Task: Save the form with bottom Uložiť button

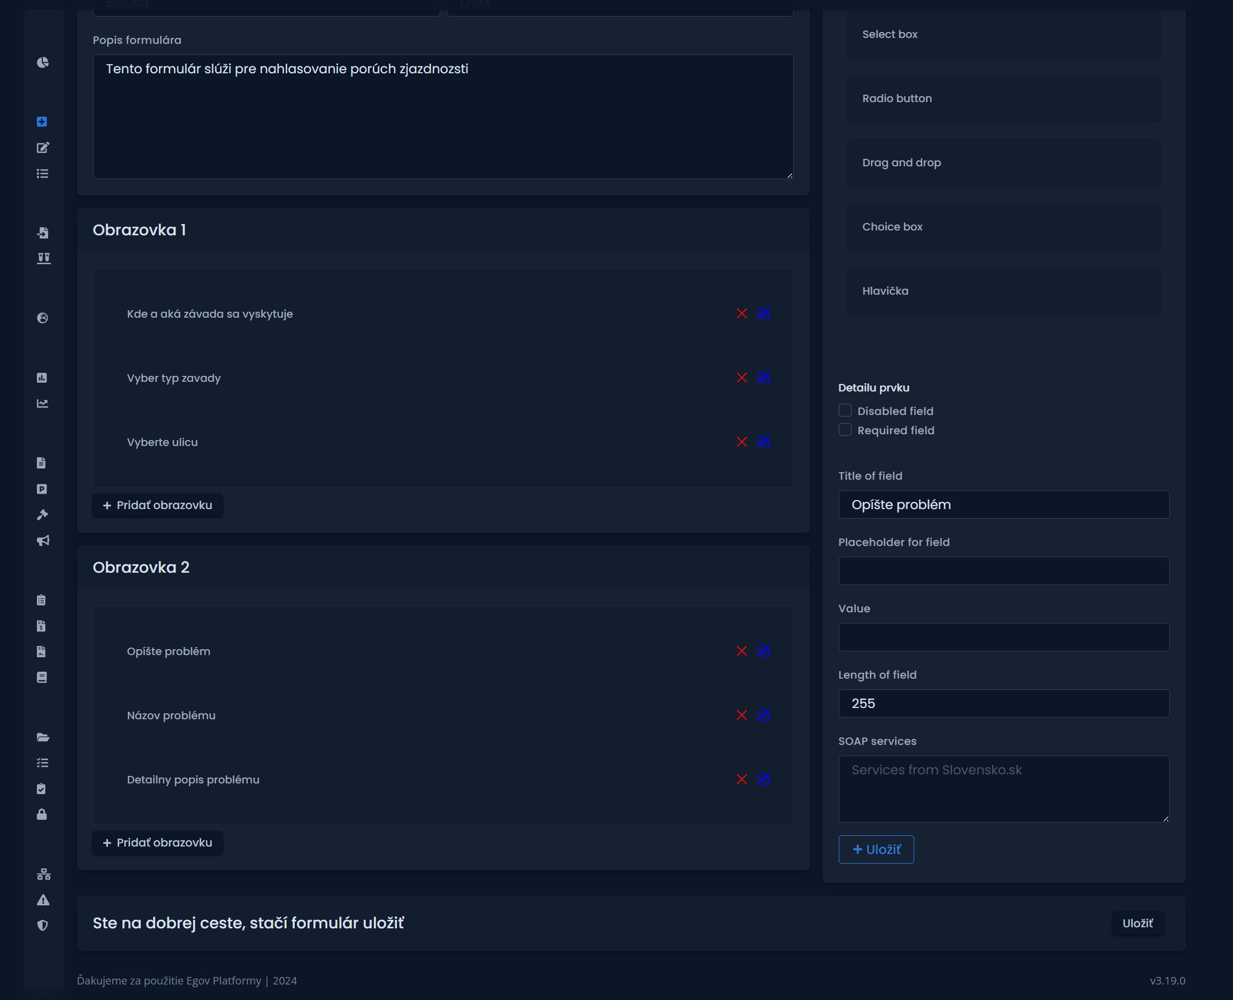Action: (1137, 923)
